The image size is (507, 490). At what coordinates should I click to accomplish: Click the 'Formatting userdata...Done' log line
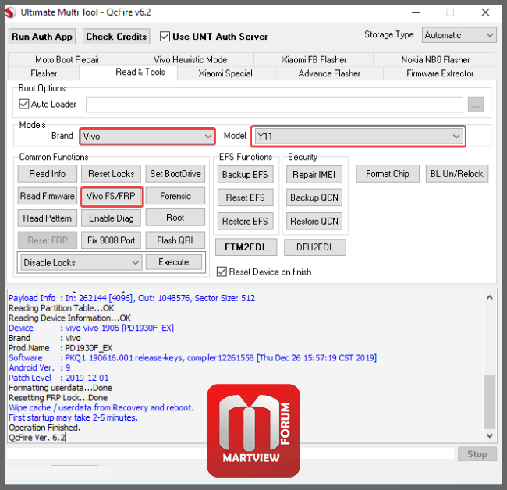pyautogui.click(x=61, y=388)
